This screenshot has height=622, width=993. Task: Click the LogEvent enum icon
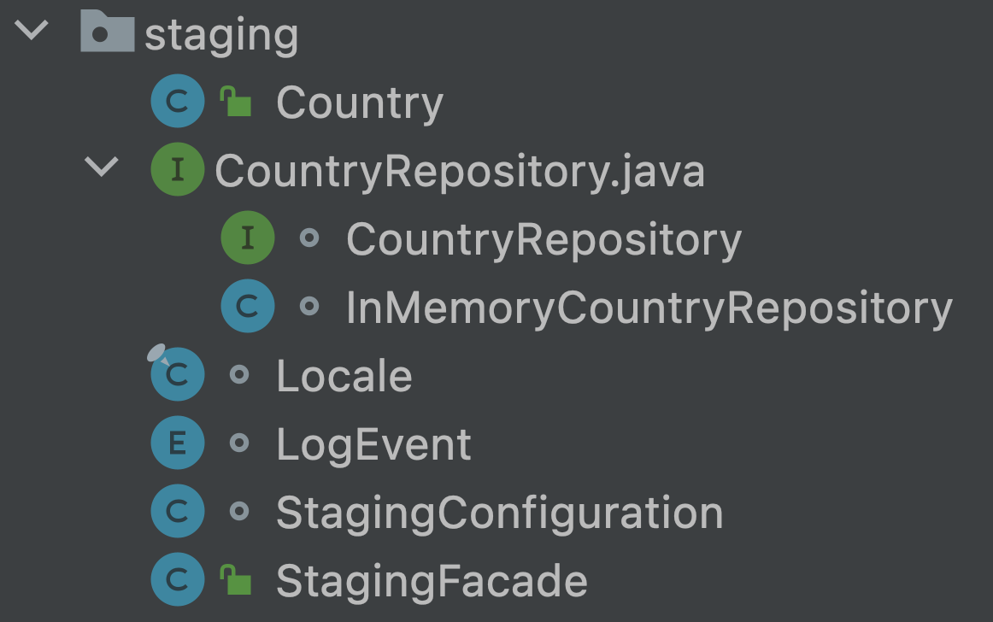[x=178, y=443]
